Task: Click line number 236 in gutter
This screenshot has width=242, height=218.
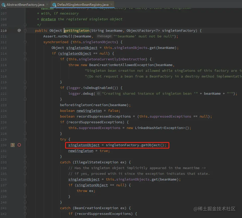Action: click(x=4, y=179)
